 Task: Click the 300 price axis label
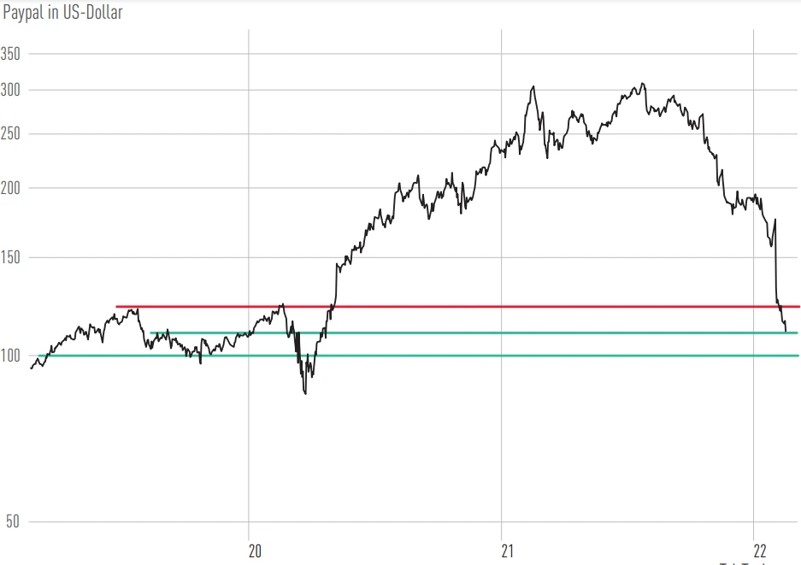(13, 90)
